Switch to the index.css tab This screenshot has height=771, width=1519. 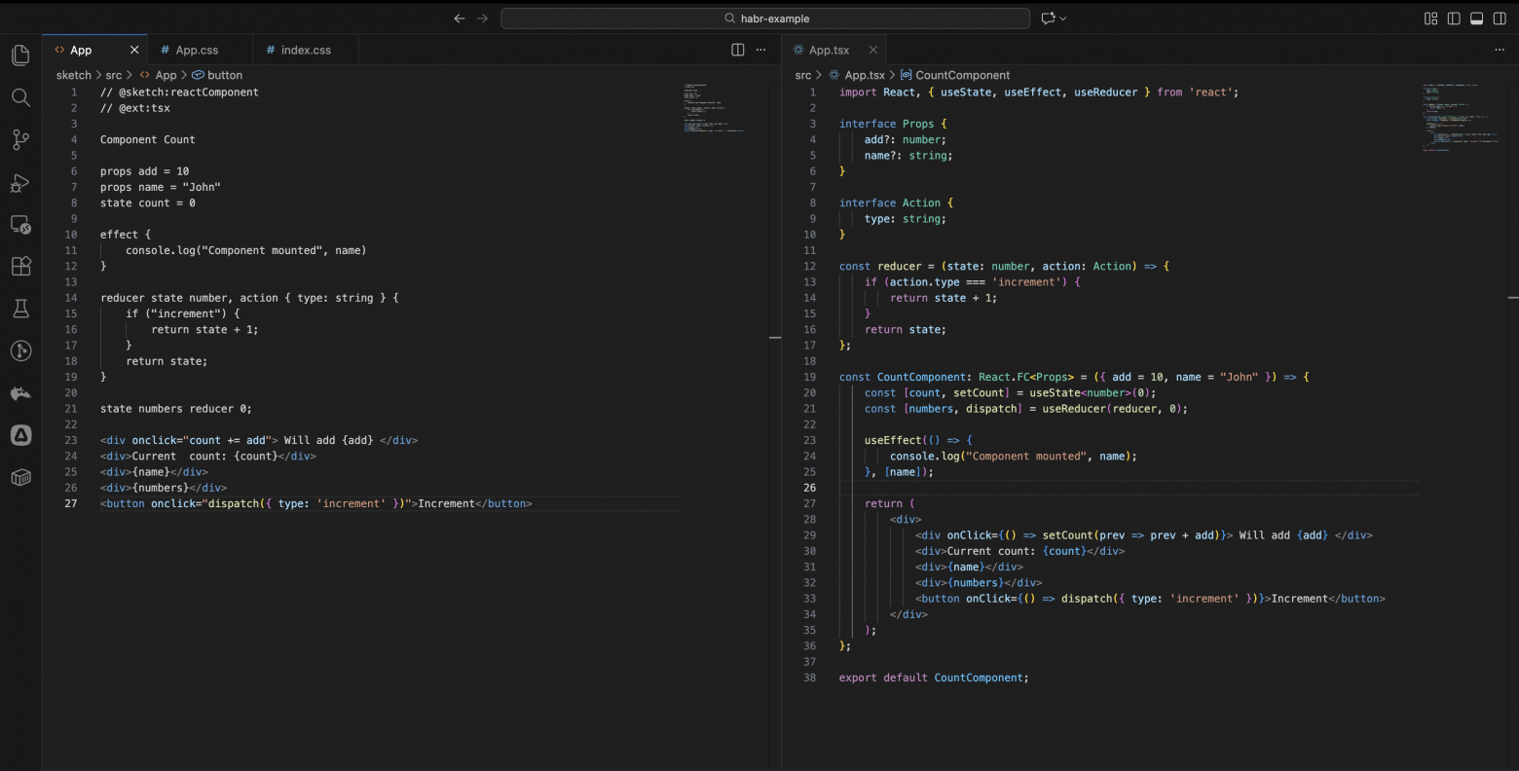point(306,50)
